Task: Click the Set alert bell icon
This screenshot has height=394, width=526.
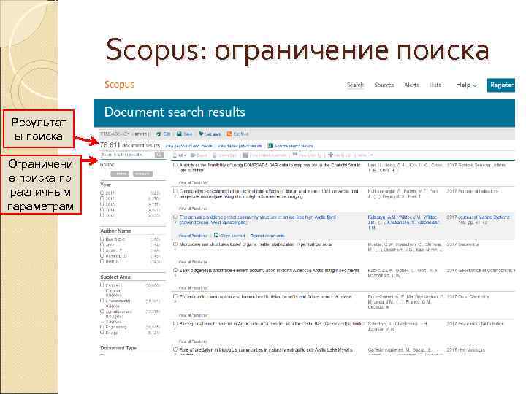Action: click(x=201, y=134)
